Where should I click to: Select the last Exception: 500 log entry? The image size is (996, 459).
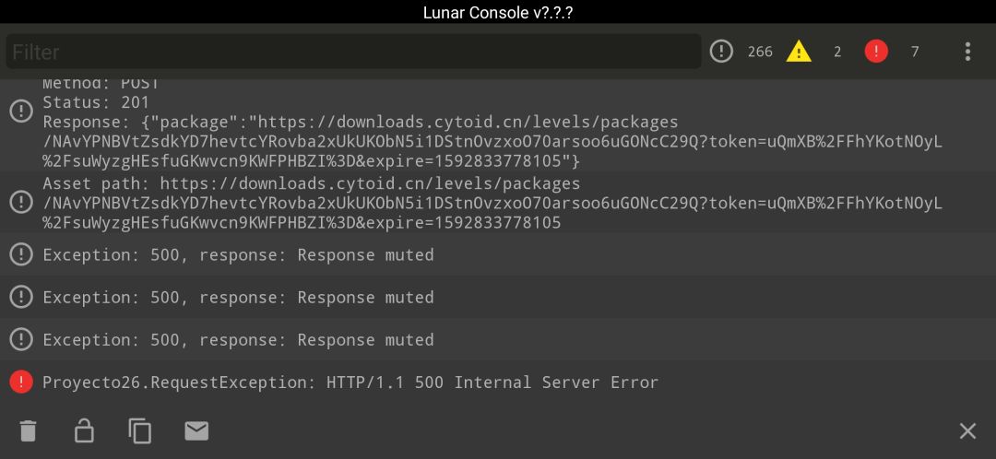click(x=498, y=340)
